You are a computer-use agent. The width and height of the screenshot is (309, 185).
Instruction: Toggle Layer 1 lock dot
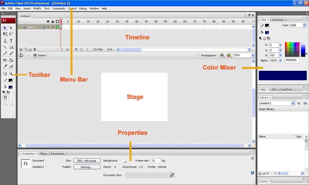tap(53, 27)
